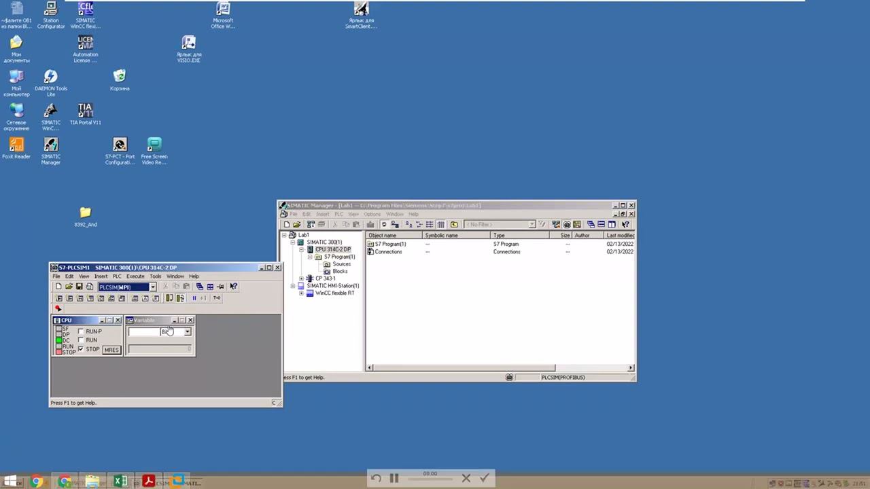Screen dimensions: 870x489
Task: Click the Print icon in S7-PLCSIM
Action: point(89,287)
